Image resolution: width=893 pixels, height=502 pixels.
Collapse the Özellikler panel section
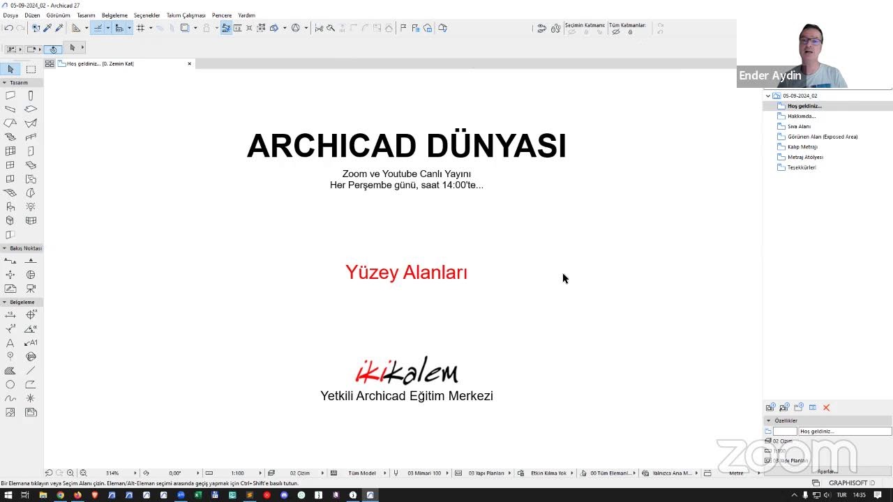point(769,420)
